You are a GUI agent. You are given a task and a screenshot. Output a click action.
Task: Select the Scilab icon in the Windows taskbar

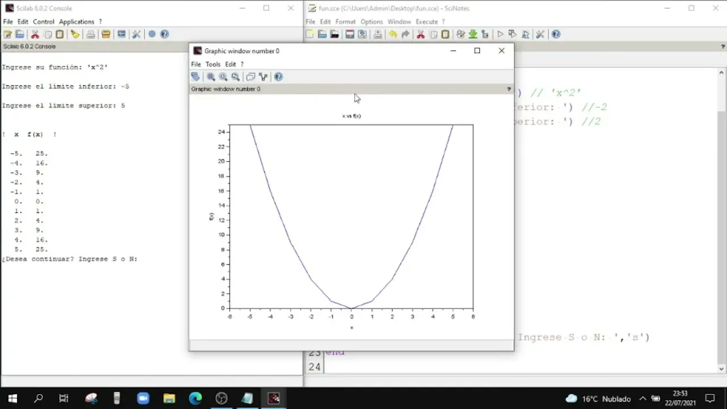pyautogui.click(x=274, y=398)
